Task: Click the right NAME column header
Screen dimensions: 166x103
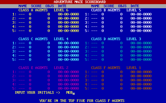Action: (x=95, y=6)
